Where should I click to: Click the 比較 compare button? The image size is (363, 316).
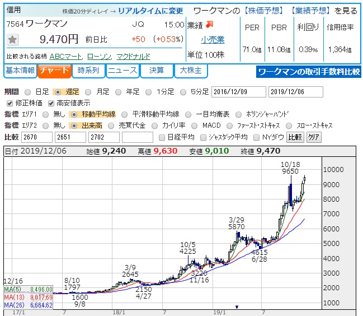pyautogui.click(x=295, y=137)
